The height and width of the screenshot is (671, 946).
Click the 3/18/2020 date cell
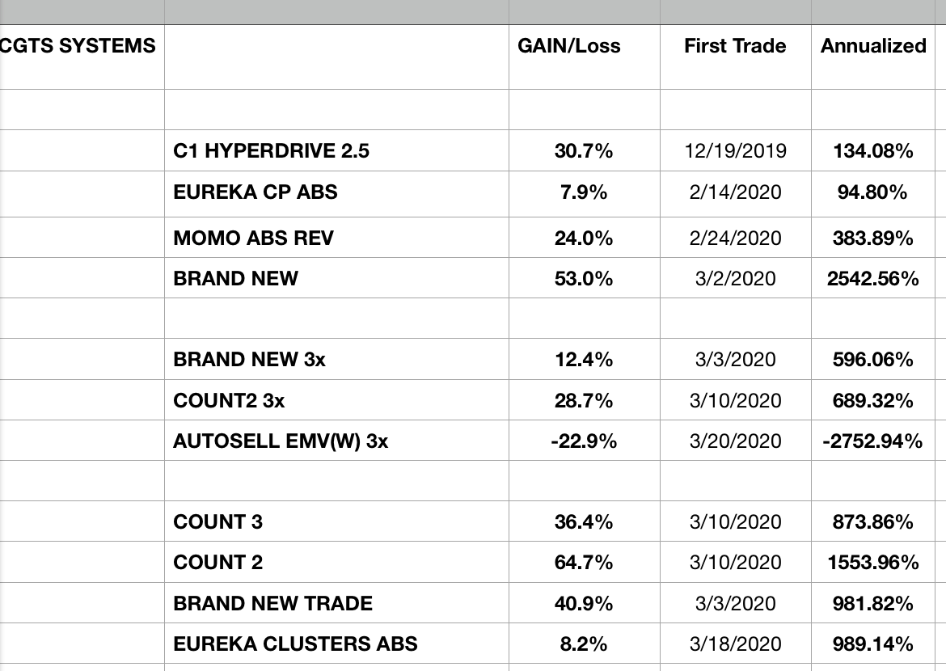point(735,644)
